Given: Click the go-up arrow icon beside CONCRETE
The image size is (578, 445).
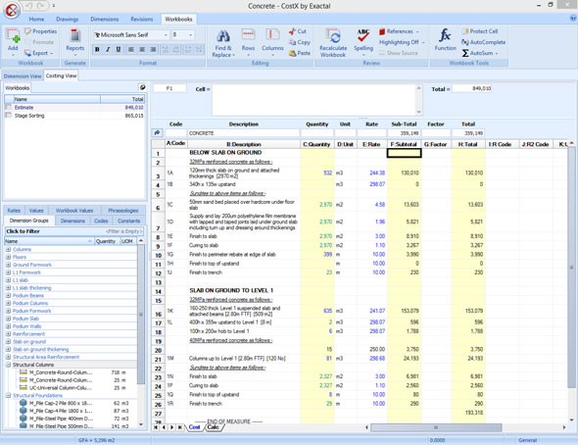Looking at the screenshot, I should (158, 132).
